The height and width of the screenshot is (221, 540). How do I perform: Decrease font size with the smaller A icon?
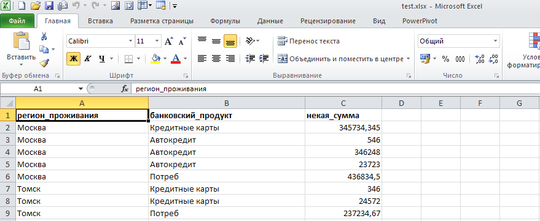click(182, 41)
